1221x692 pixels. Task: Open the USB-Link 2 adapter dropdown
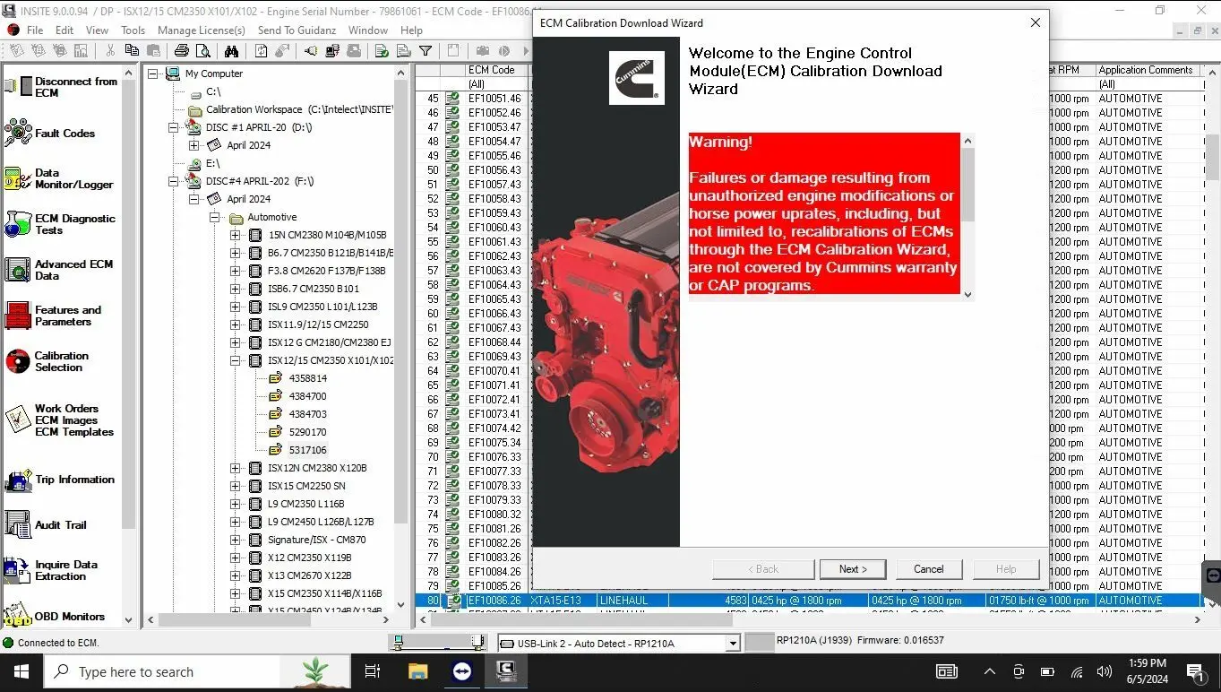point(733,643)
